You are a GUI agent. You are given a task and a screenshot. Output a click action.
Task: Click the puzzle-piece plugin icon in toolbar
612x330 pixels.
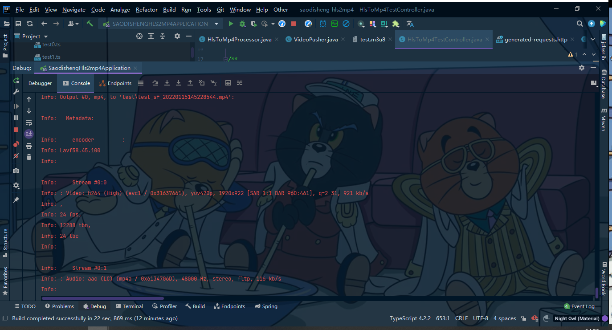point(396,24)
